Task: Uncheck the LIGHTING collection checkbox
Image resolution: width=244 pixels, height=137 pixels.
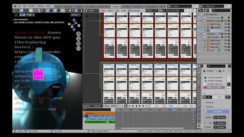Action: point(222,34)
